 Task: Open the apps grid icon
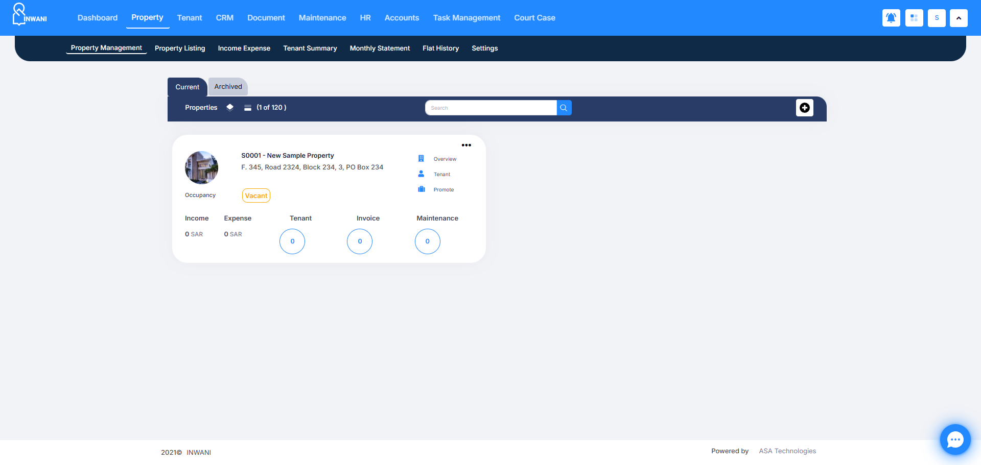click(914, 18)
